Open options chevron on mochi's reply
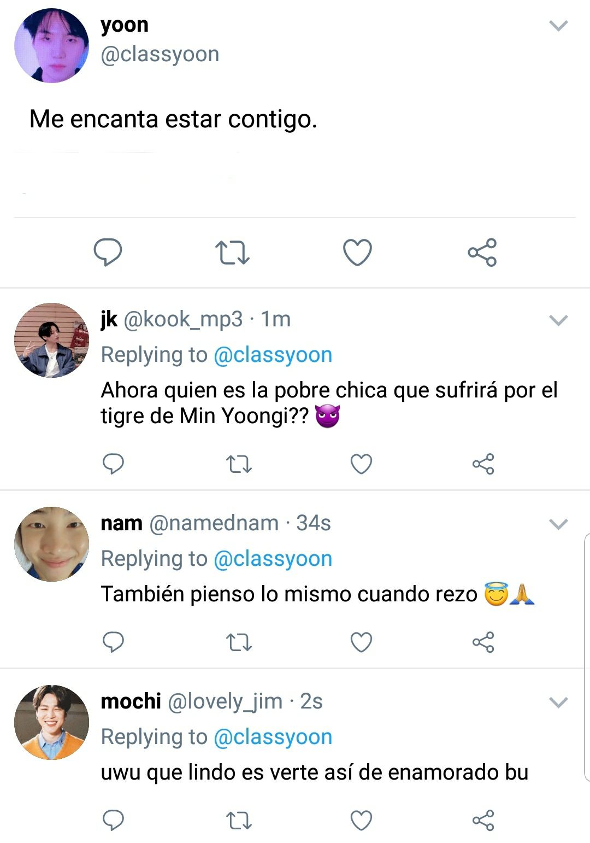 [x=558, y=701]
